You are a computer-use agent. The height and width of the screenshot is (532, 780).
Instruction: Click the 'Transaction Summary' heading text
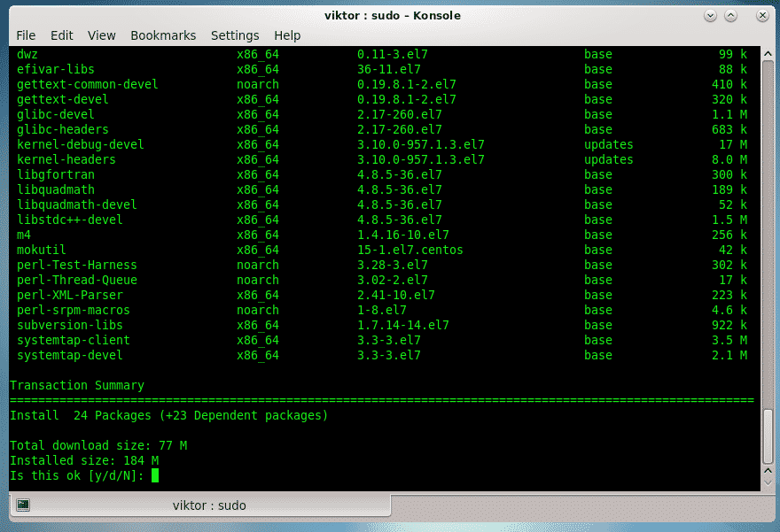point(76,385)
